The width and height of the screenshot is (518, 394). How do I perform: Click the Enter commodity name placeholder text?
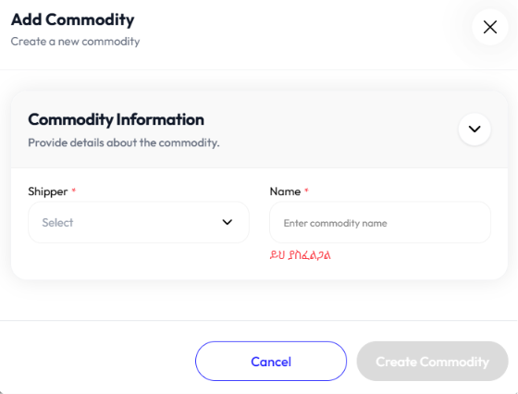tap(335, 223)
